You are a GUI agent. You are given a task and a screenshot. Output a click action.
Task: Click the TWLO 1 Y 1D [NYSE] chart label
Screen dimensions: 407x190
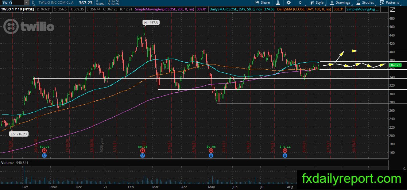[x=17, y=10]
